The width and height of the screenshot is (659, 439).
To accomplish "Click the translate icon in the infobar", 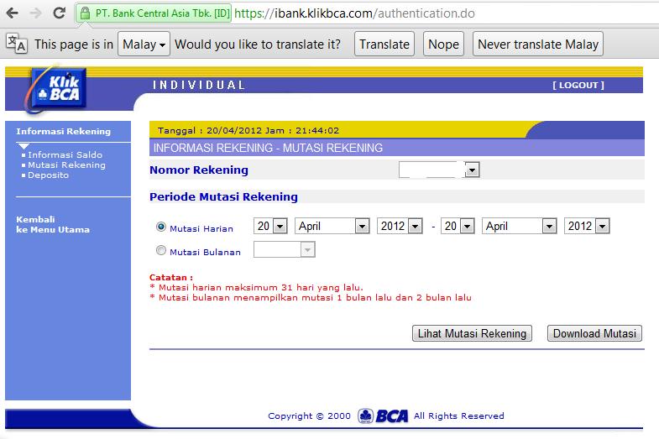I will 17,44.
